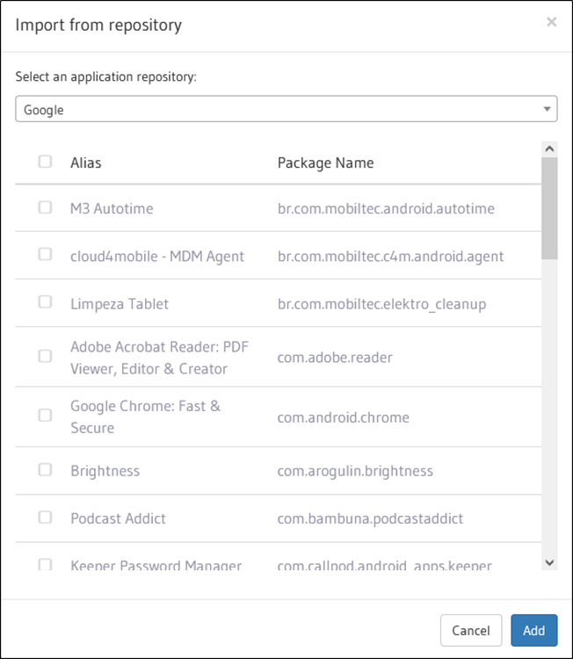Select com.arogulin.brightness package name
Viewport: 573px width, 659px height.
[x=355, y=471]
